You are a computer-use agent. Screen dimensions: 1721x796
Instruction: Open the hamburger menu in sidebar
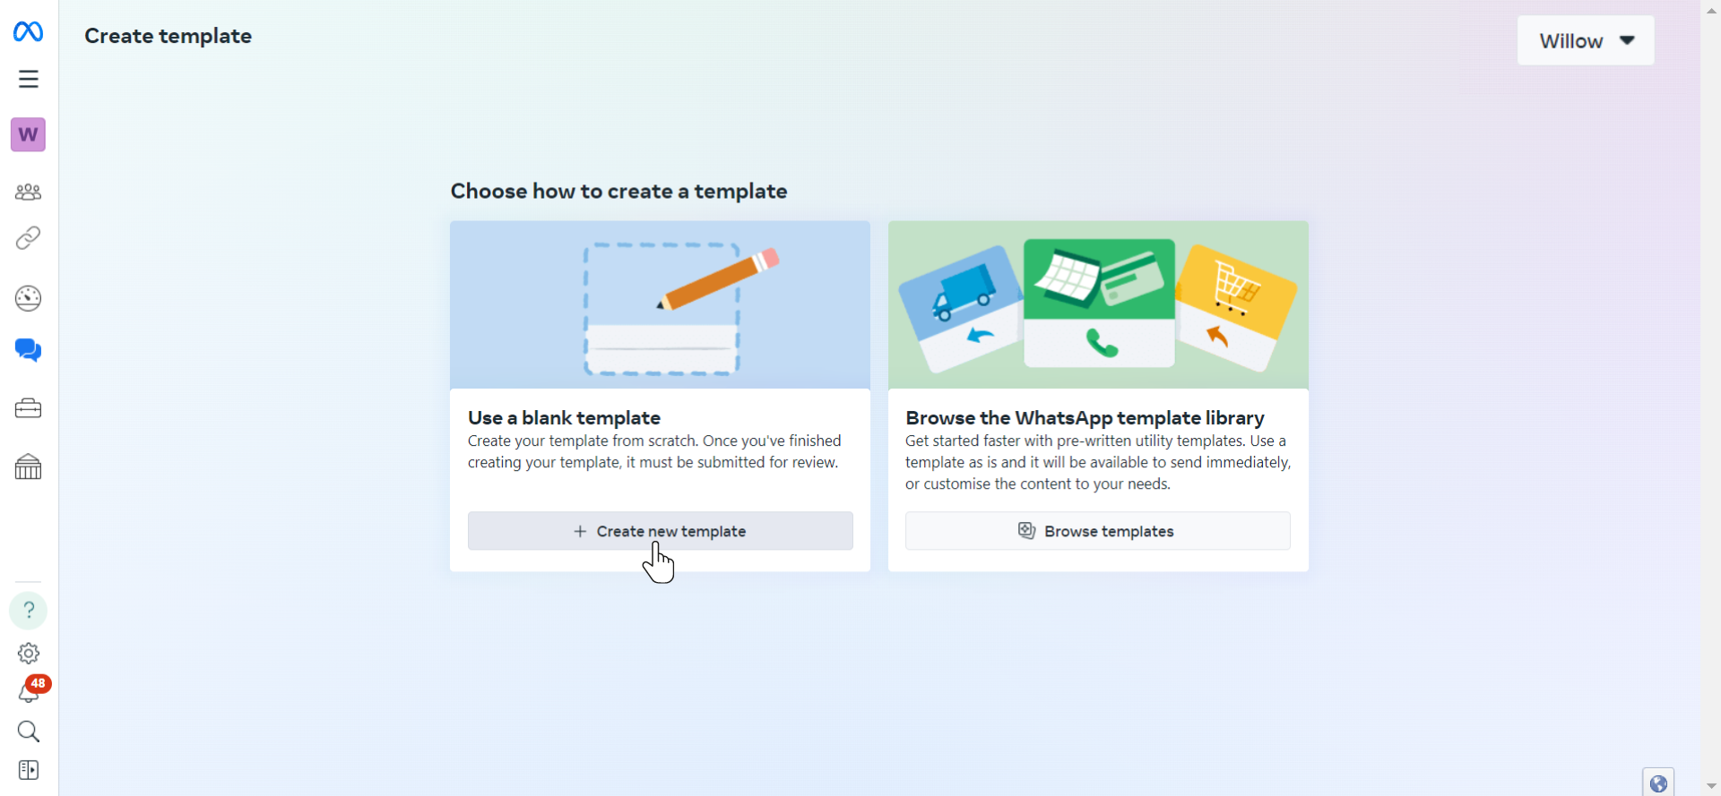click(x=29, y=79)
